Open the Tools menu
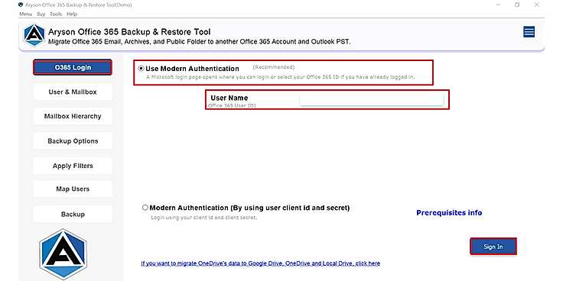 point(56,14)
